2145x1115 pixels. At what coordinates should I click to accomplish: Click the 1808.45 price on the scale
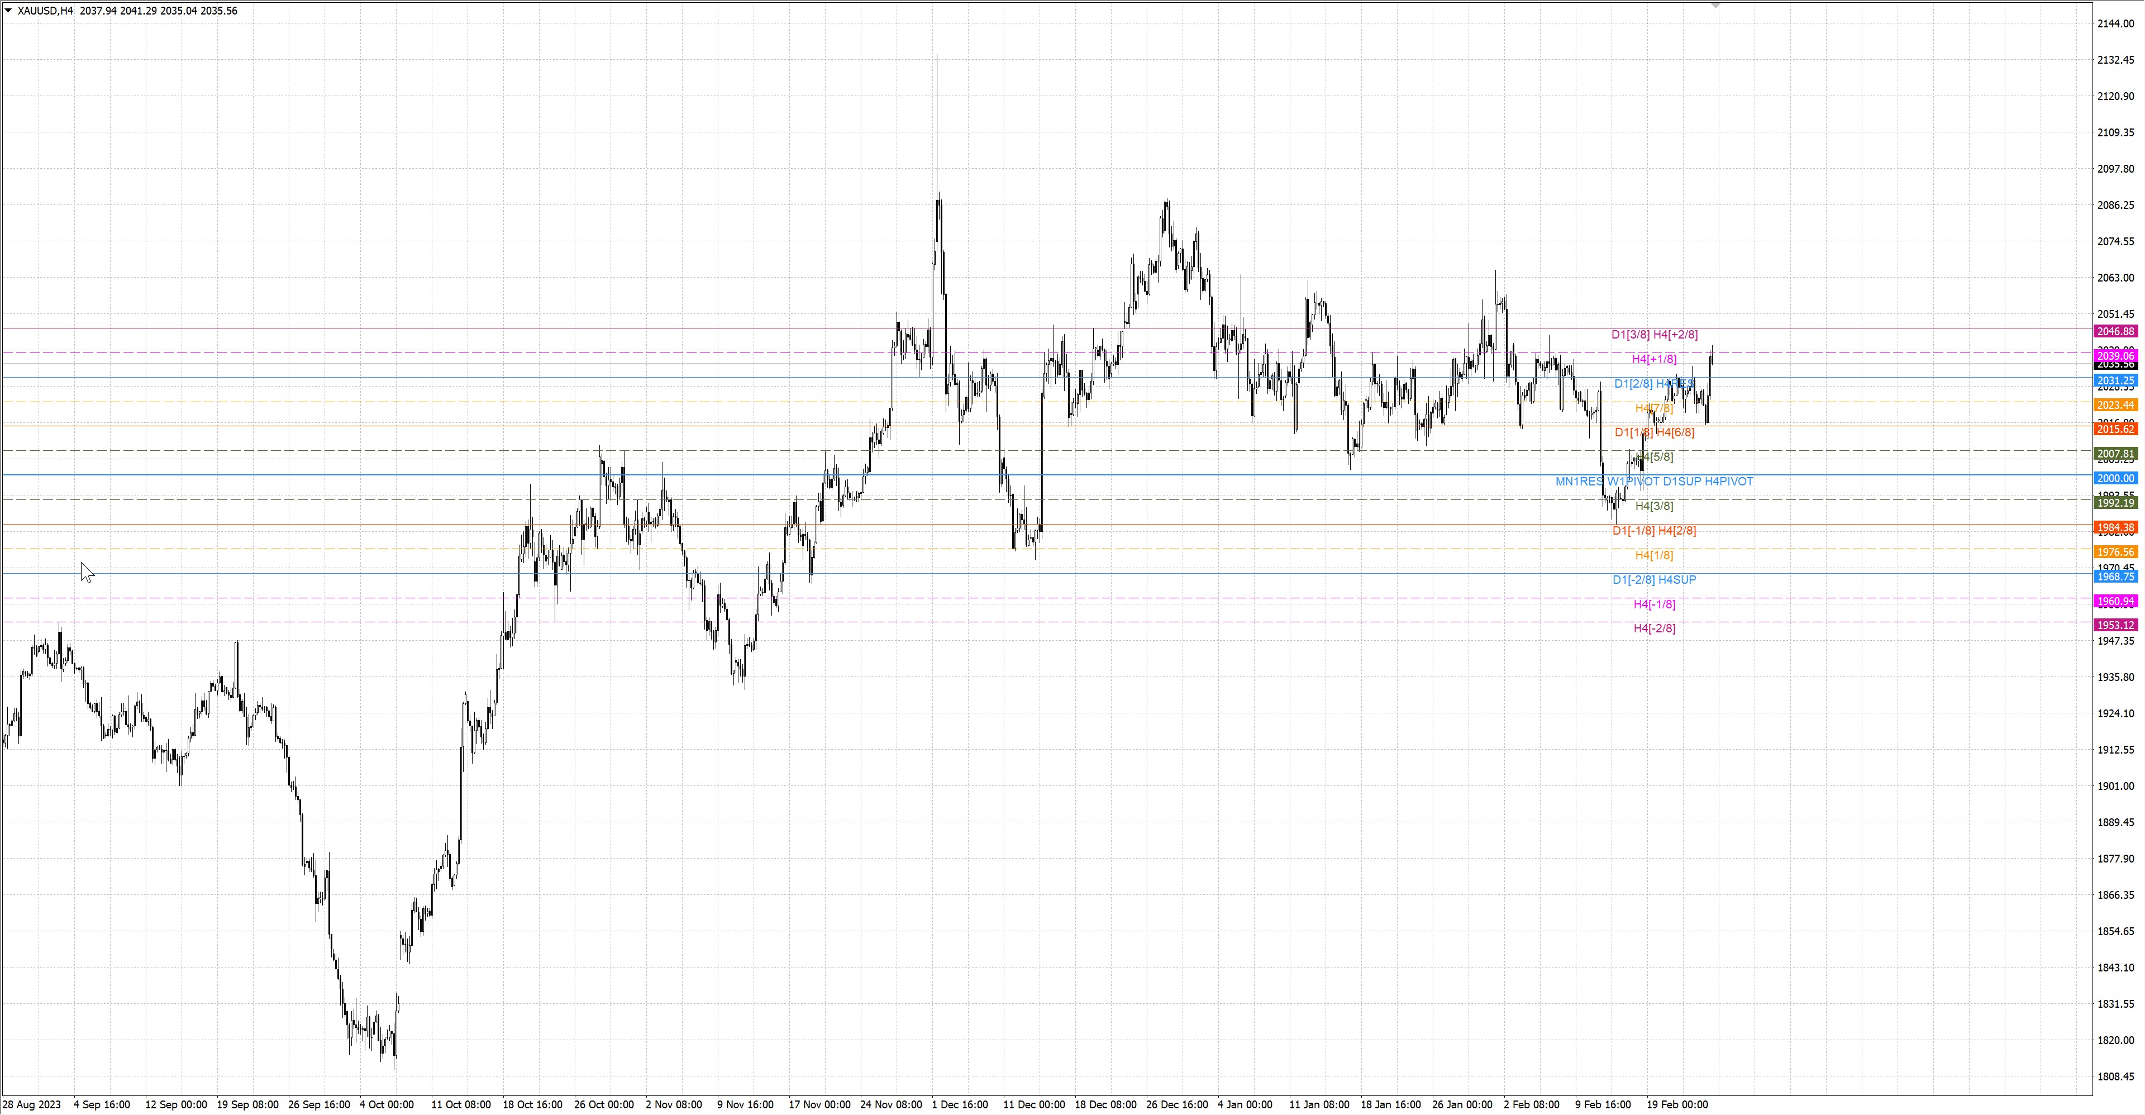tap(2115, 1076)
